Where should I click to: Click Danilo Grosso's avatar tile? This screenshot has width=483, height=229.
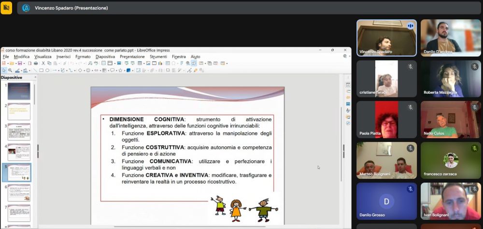pyautogui.click(x=386, y=201)
